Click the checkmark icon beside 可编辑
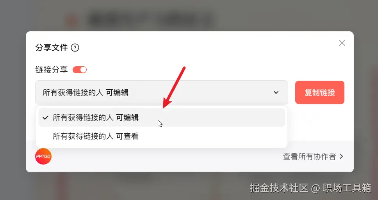The width and height of the screenshot is (378, 200). [x=46, y=118]
